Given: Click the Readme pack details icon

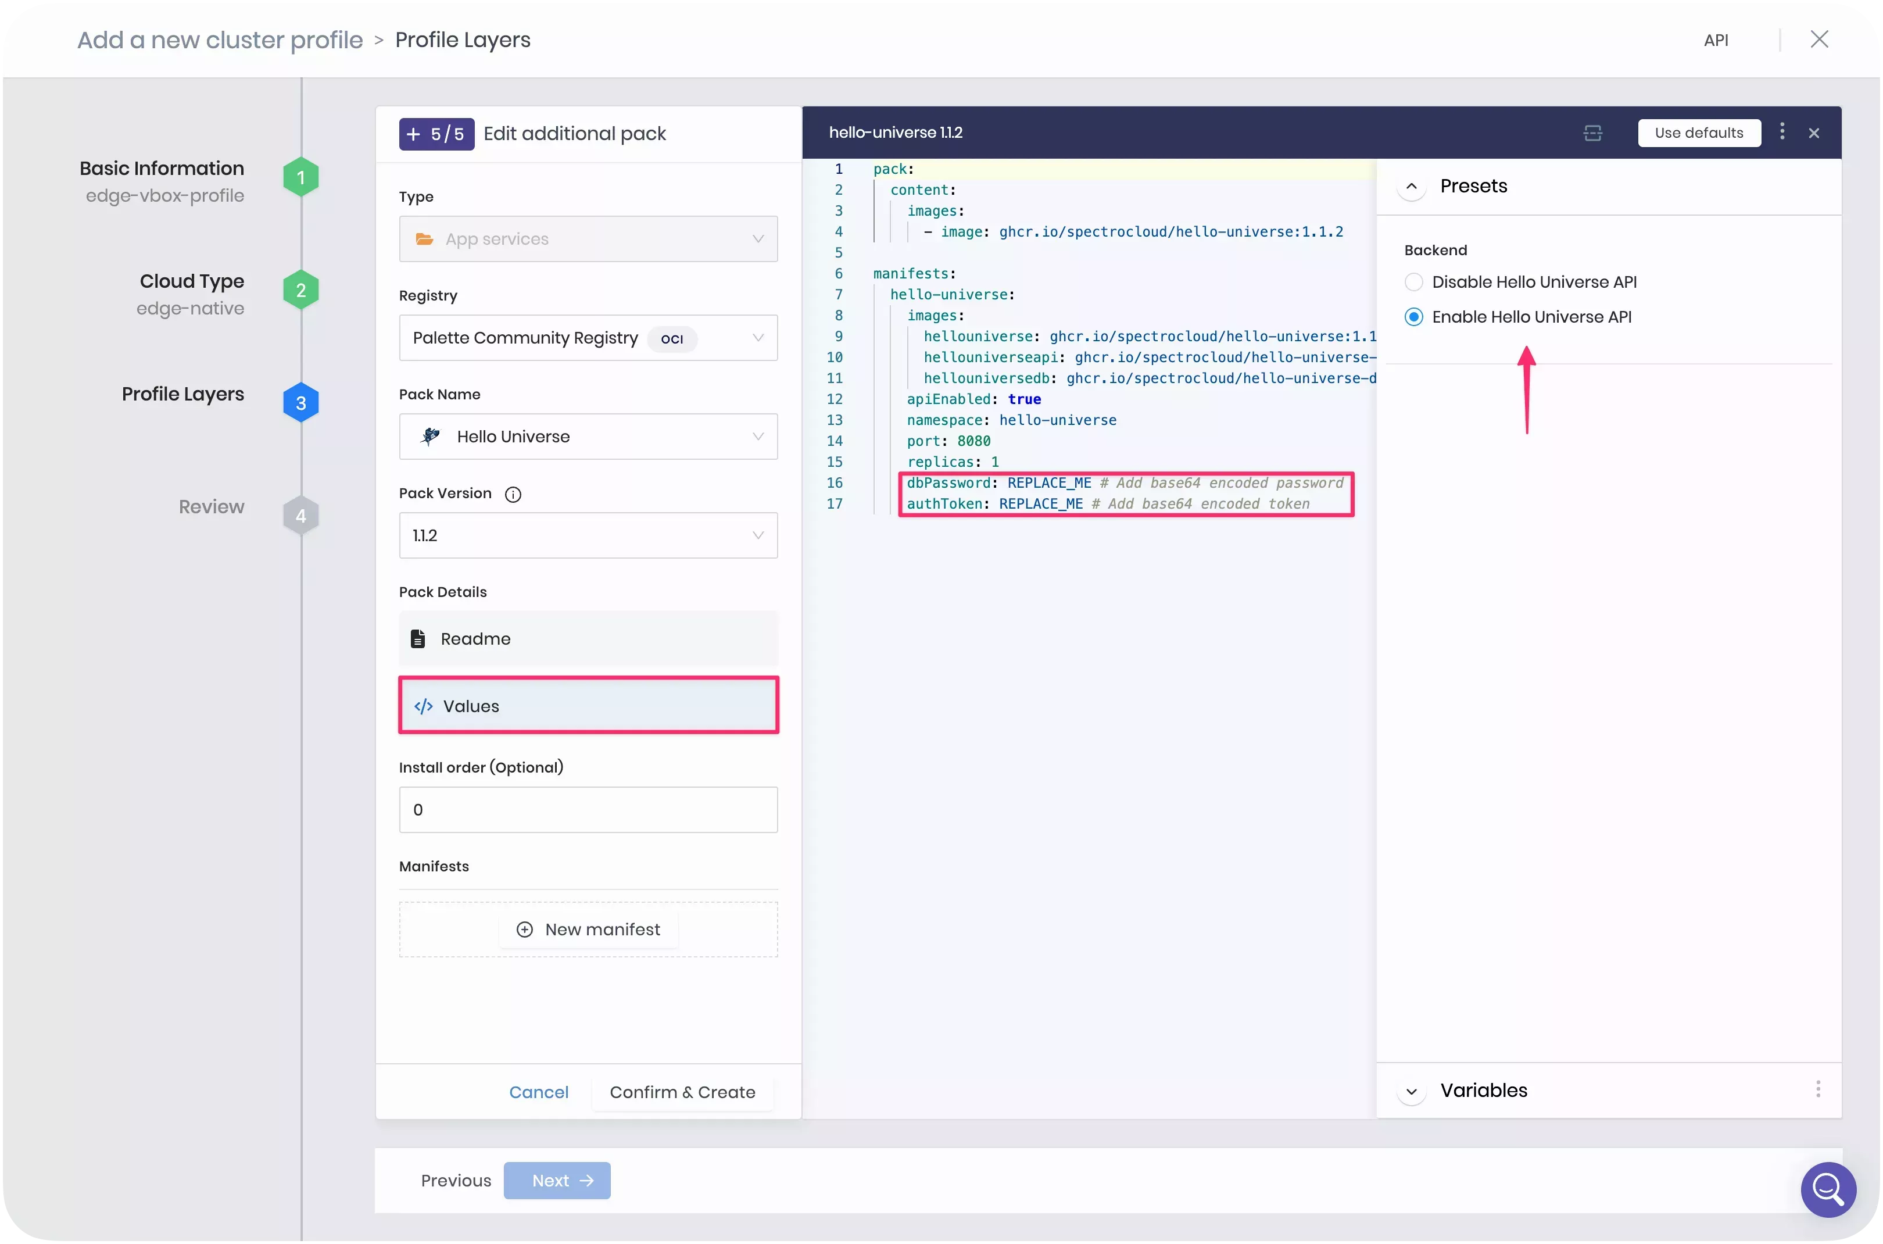Looking at the screenshot, I should click(x=419, y=639).
